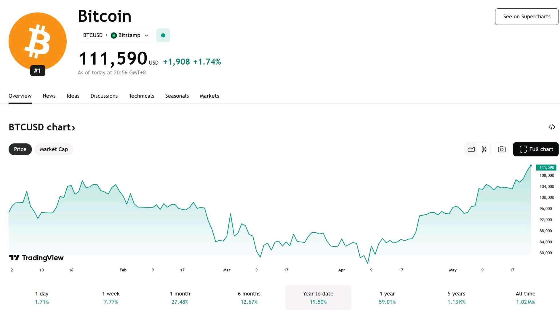Select the Market Cap toggle pill
The width and height of the screenshot is (560, 310).
tap(54, 149)
